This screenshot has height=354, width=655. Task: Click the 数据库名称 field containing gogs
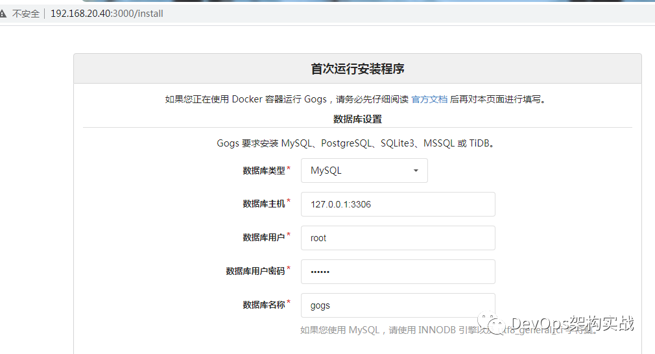point(398,305)
